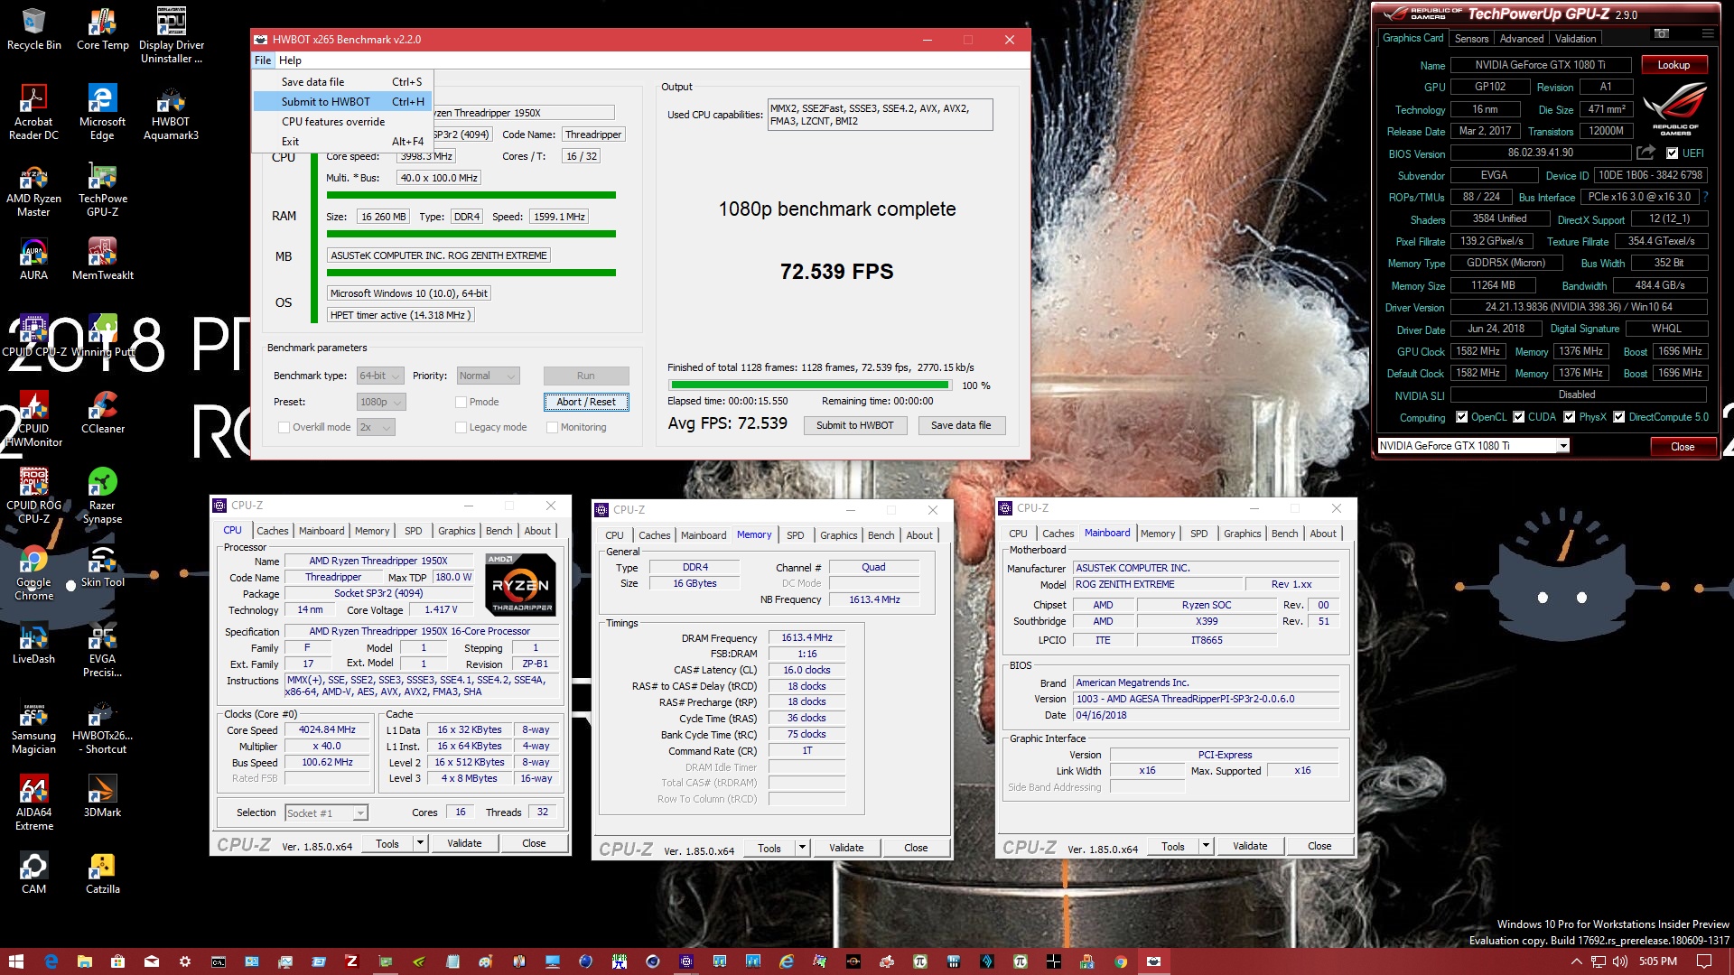Click the taskbar volume icon
This screenshot has height=975, width=1734.
pyautogui.click(x=1620, y=961)
